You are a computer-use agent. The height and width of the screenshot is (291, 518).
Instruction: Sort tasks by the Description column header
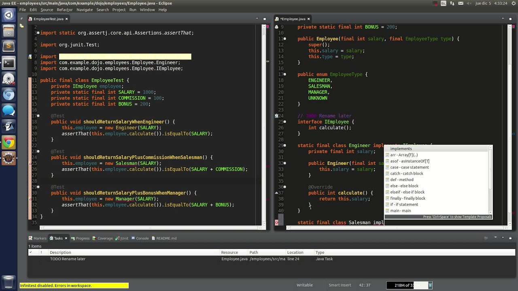pos(134,253)
